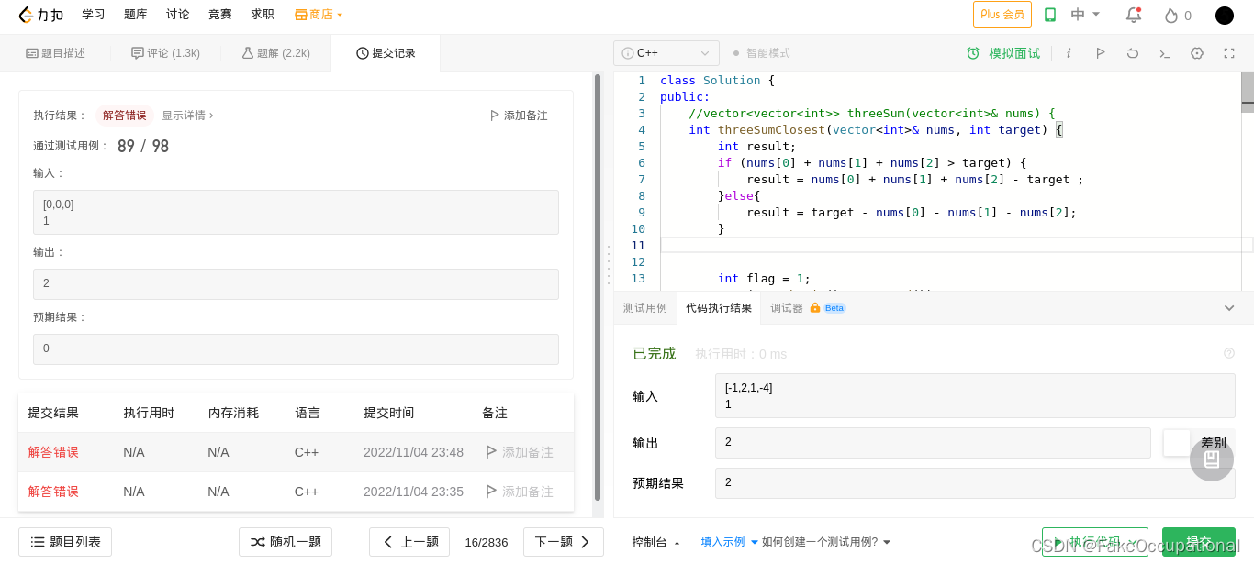Open editor settings gear icon
1254x564 pixels.
click(1197, 53)
